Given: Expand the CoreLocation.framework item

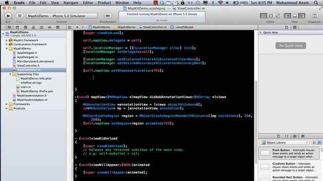Looking at the screenshot, I should (7, 44).
